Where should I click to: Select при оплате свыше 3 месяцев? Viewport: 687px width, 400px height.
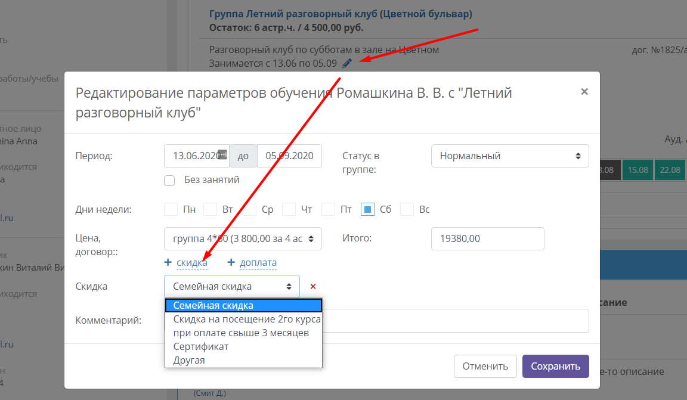coord(243,333)
